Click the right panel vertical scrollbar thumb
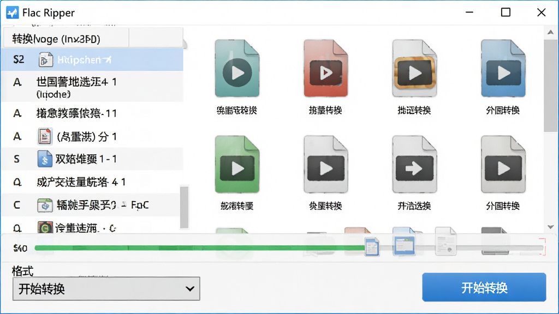This screenshot has height=314, width=559. (550, 86)
